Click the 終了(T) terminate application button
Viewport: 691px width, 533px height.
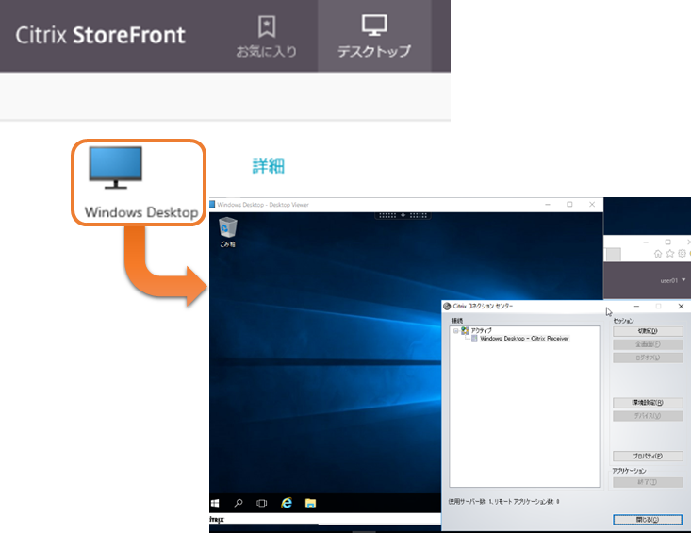[x=648, y=482]
